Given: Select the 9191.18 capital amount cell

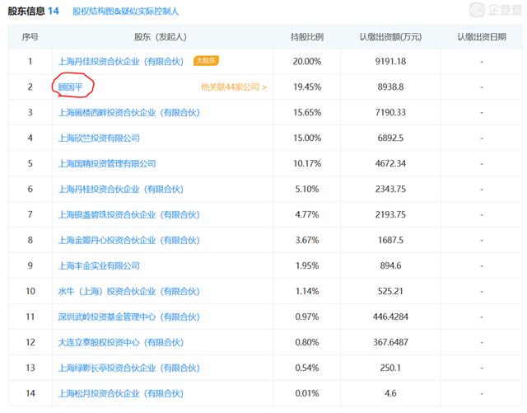Looking at the screenshot, I should coord(390,62).
